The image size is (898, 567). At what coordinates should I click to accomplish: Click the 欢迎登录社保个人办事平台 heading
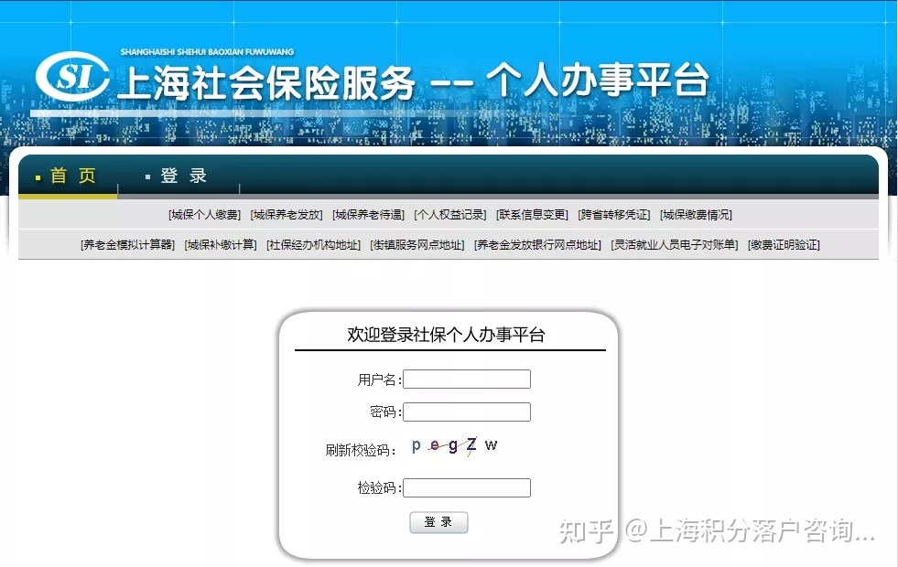[x=446, y=335]
